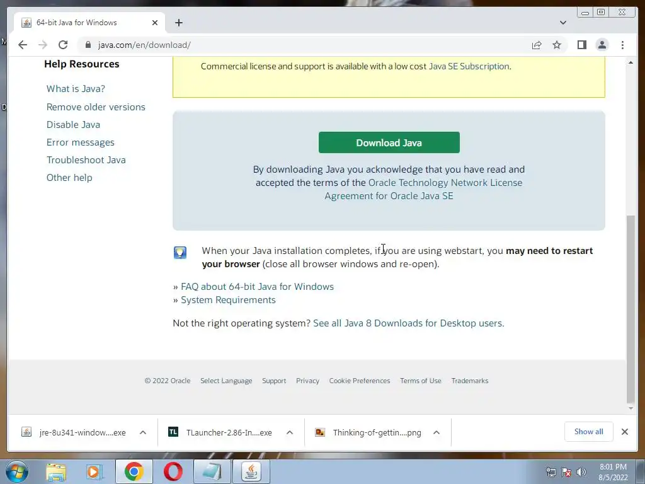The width and height of the screenshot is (645, 484).
Task: Open the Action Center flag icon
Action: 566,472
